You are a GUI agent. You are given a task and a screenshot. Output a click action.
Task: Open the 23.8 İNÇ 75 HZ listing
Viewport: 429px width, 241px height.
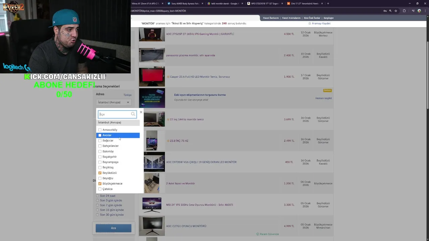pos(179,141)
